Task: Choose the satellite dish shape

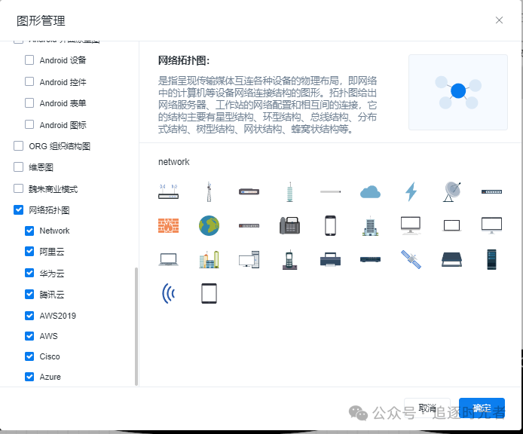Action: (x=451, y=191)
